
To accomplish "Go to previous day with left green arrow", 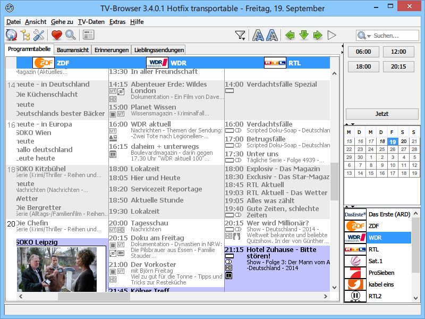I will (290, 35).
